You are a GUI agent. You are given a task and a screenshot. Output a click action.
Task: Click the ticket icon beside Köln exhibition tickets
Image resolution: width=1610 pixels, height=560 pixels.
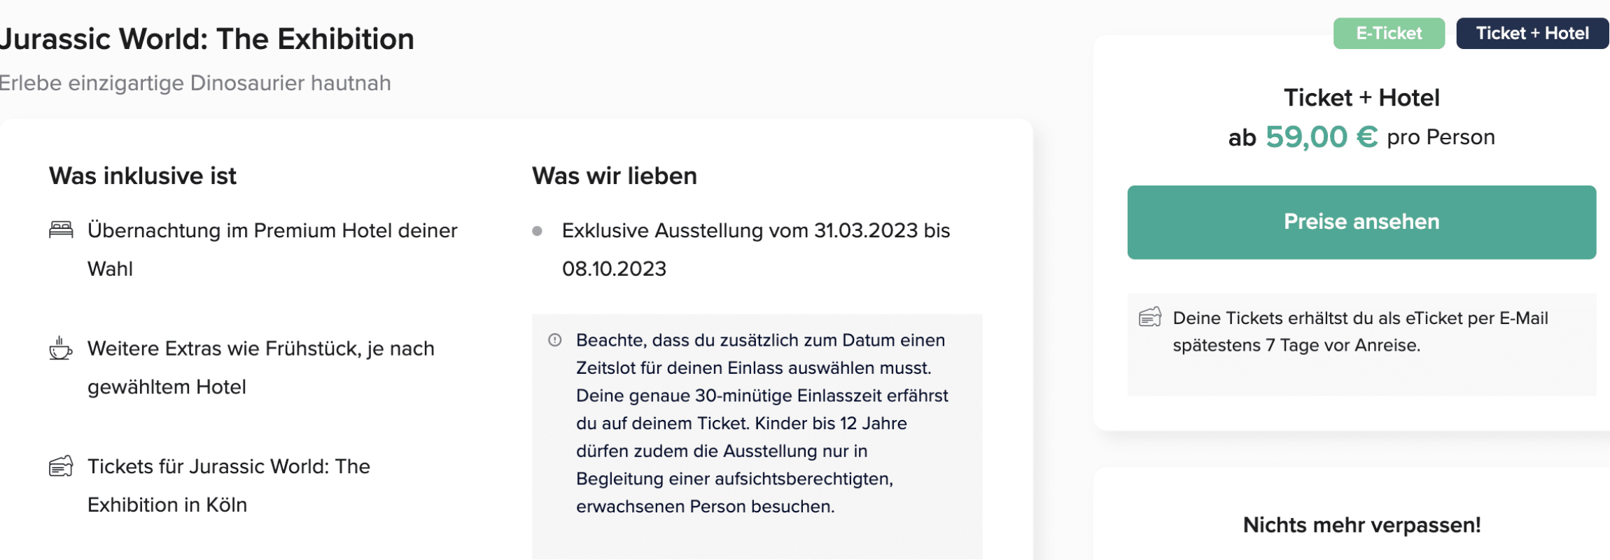[x=61, y=466]
